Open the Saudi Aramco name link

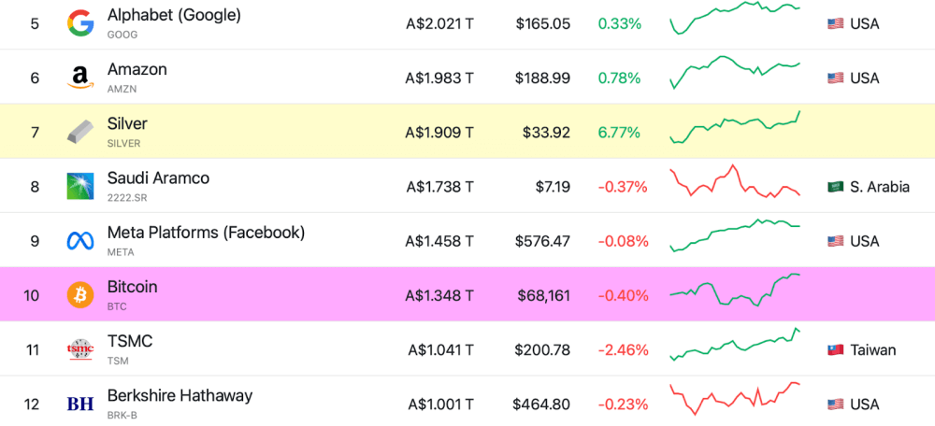pos(158,177)
